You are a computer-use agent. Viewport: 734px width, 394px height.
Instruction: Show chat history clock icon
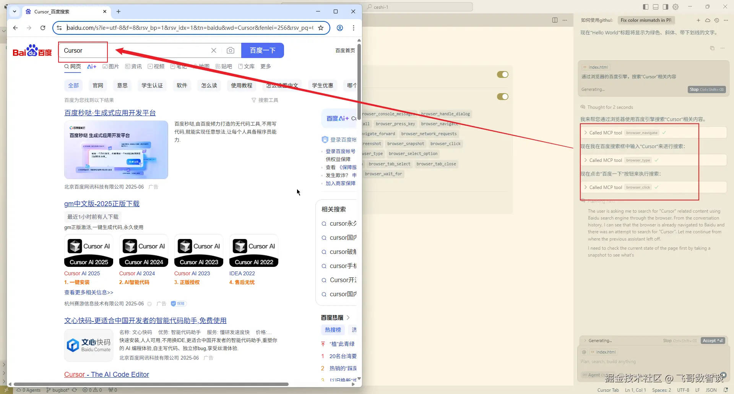click(717, 20)
